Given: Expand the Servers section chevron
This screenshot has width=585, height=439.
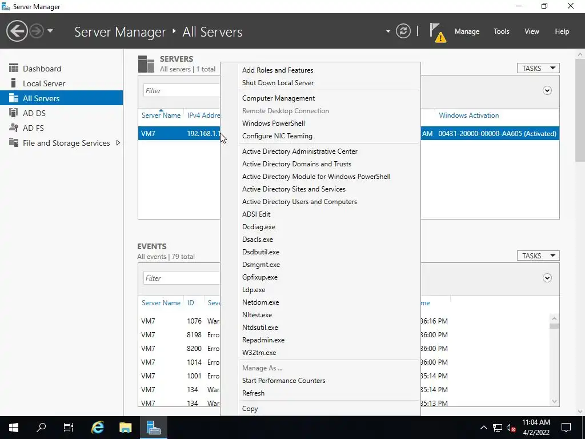Looking at the screenshot, I should (547, 91).
